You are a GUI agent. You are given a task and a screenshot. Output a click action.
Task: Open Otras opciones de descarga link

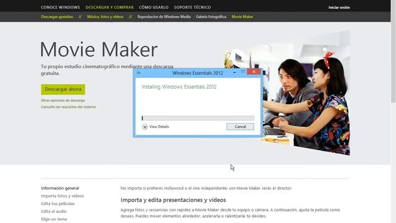[x=63, y=100]
